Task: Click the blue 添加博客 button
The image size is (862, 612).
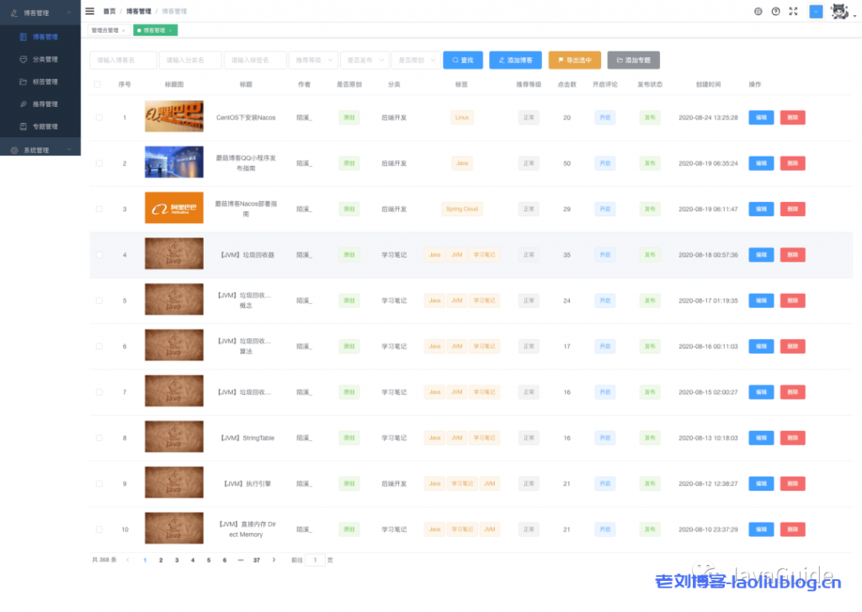Action: tap(514, 60)
